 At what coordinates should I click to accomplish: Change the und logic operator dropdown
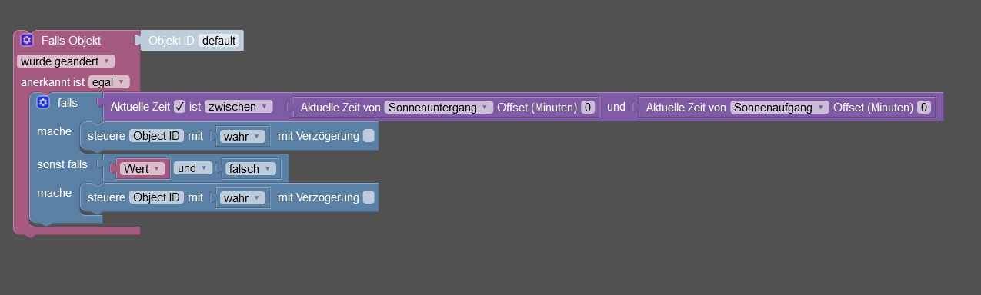click(192, 168)
